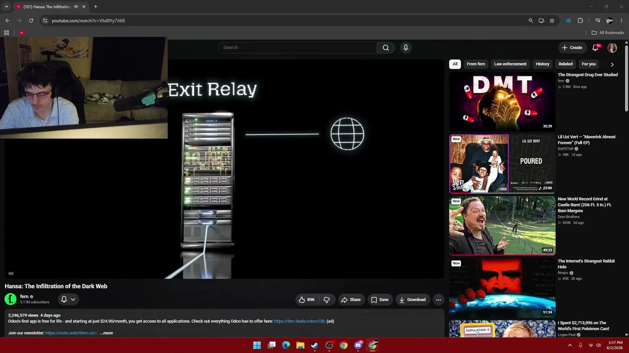Select the From fern filter chip
629x353 pixels.
click(x=476, y=64)
